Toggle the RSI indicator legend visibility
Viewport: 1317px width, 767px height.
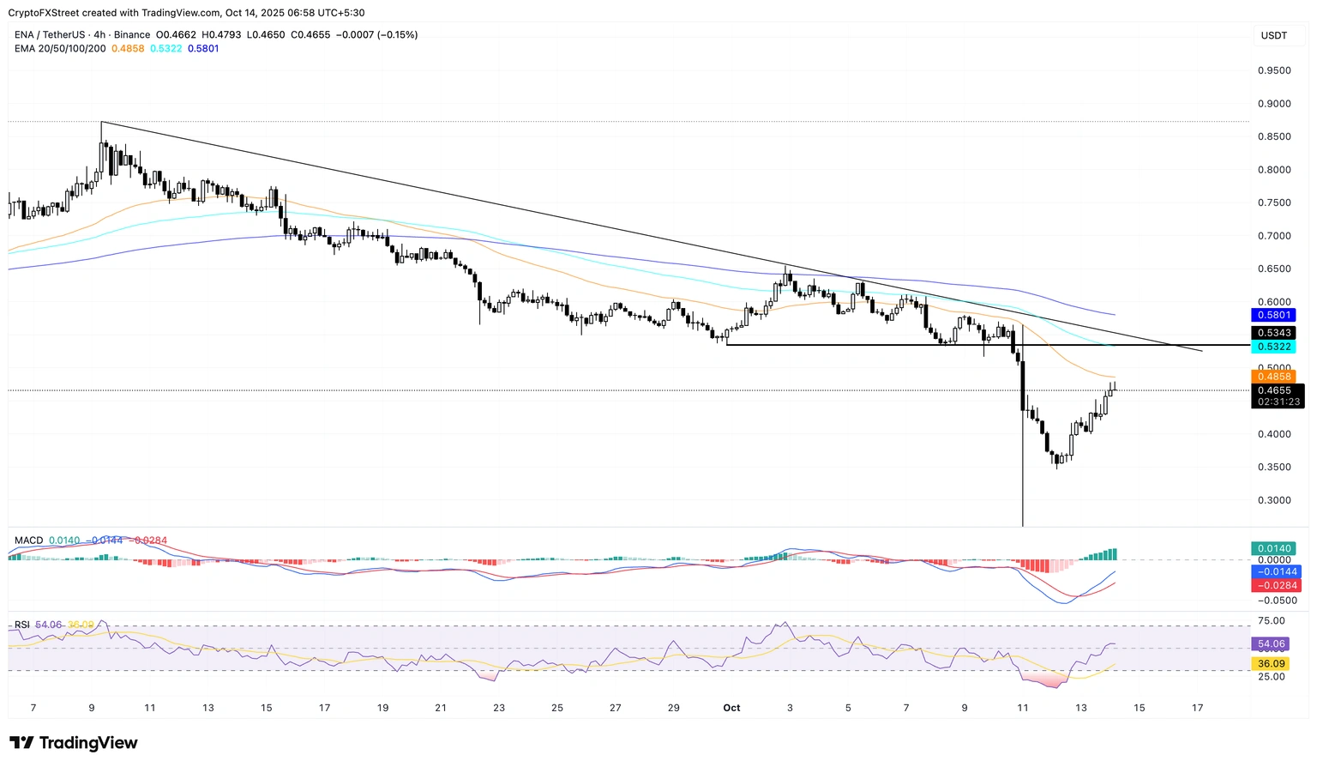(x=21, y=625)
